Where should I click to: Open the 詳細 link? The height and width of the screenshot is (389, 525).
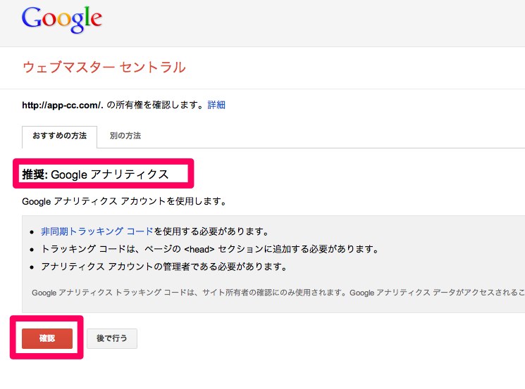point(216,105)
